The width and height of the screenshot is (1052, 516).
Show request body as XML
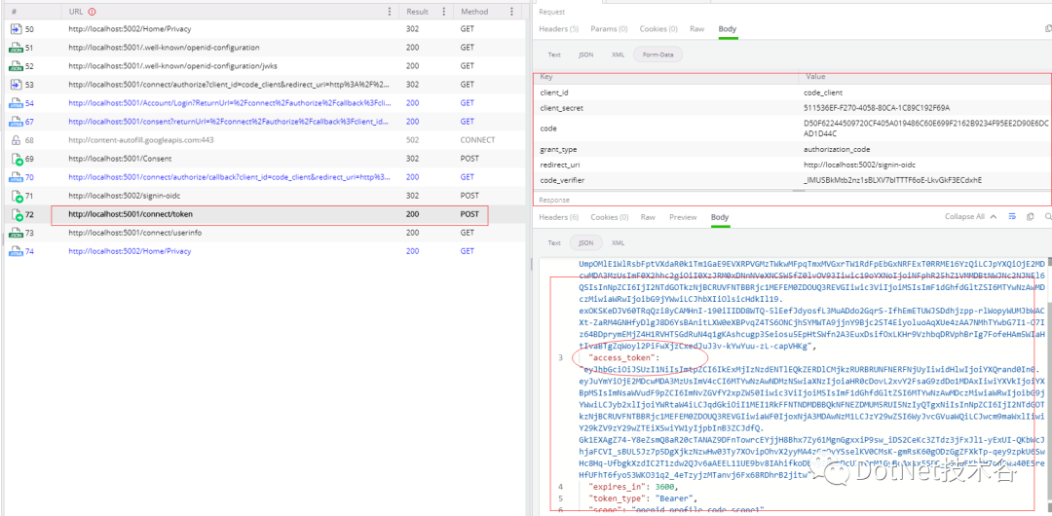point(618,55)
